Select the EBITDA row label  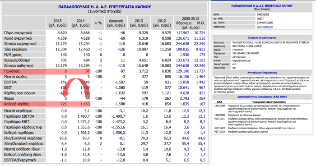pyautogui.click(x=10, y=82)
